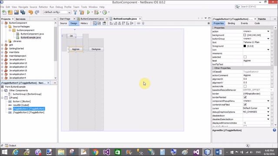This screenshot has width=278, height=156.
Task: Click the Save All toolbar icon
Action: point(23,12)
